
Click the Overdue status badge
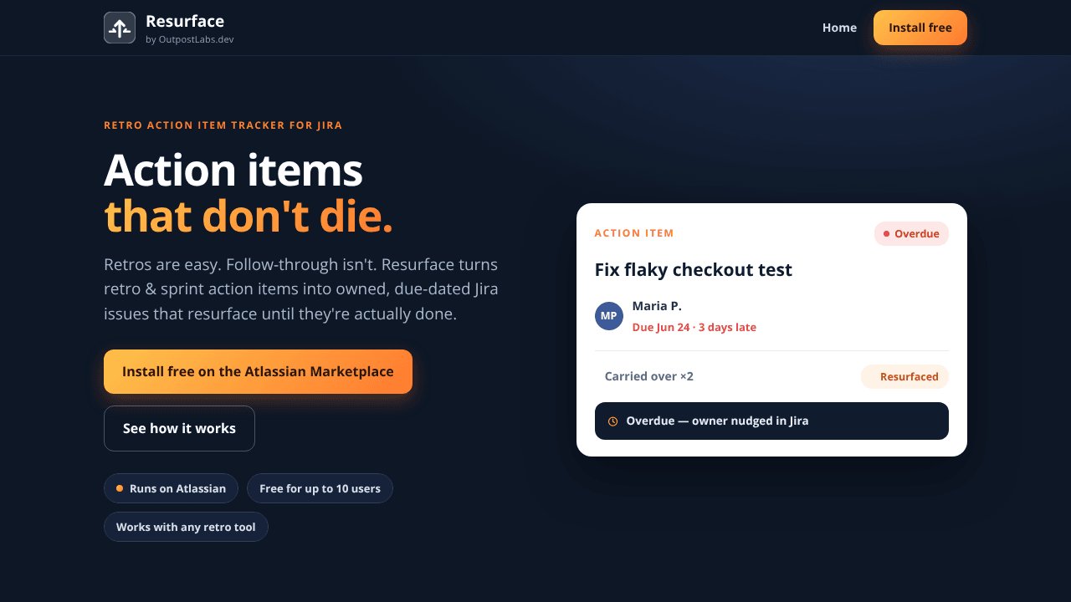[x=911, y=234]
